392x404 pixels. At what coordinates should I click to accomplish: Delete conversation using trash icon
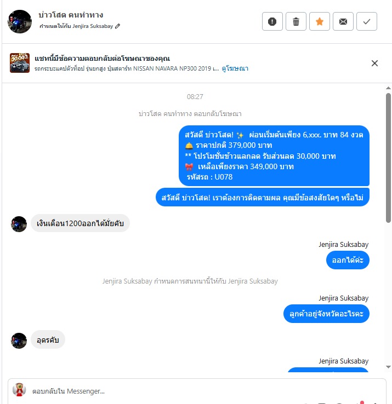(x=296, y=21)
